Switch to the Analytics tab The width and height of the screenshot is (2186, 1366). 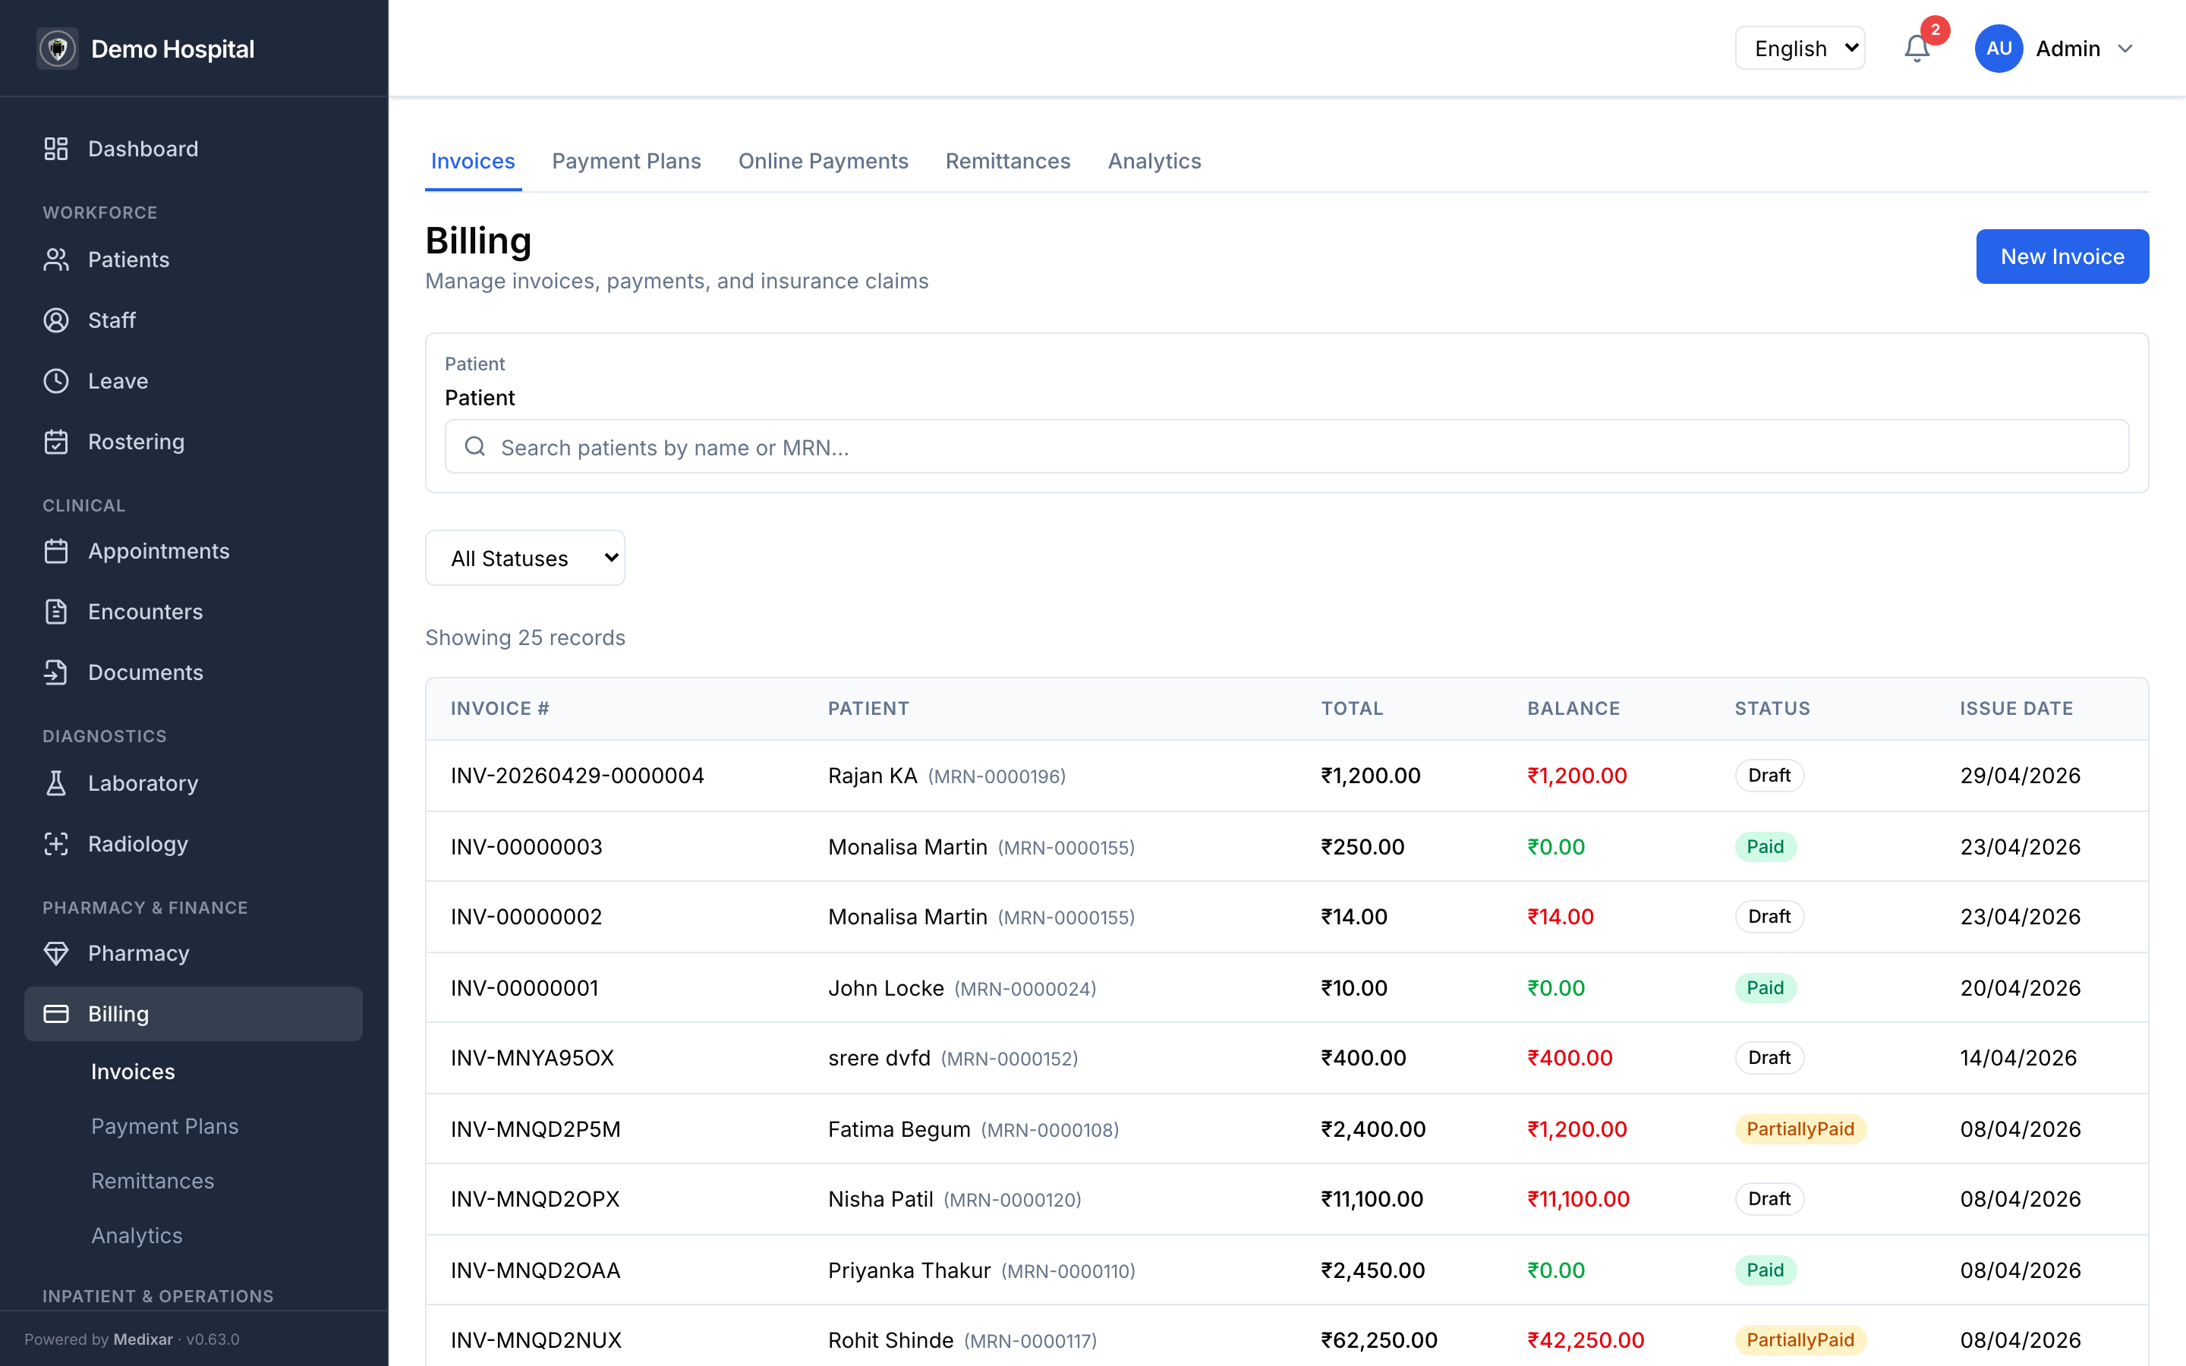1154,161
